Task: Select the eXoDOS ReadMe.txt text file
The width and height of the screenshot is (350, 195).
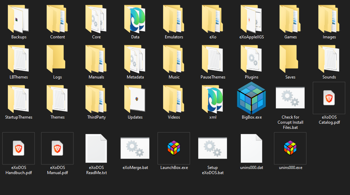Action: pyautogui.click(x=96, y=148)
